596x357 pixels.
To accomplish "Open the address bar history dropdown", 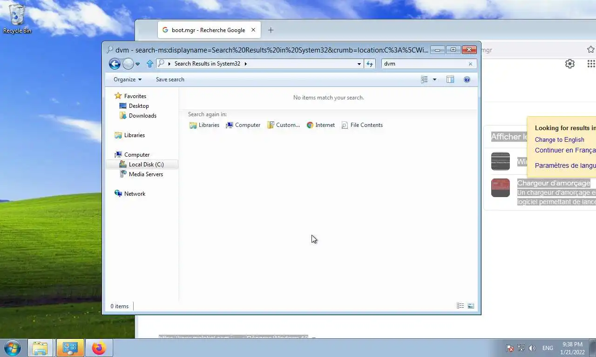I will [359, 64].
